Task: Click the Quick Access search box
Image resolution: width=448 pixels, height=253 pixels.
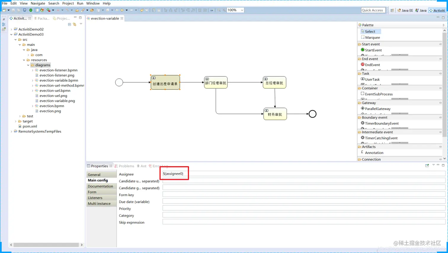Action: (373, 10)
